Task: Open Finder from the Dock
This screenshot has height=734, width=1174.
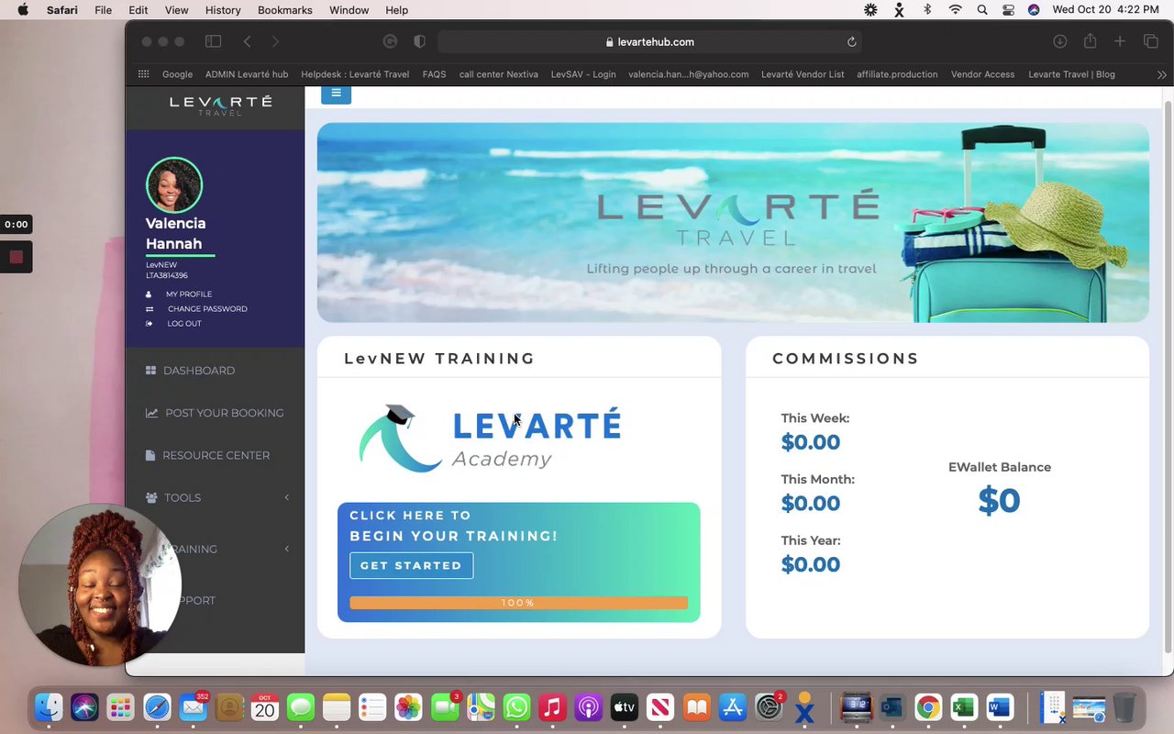Action: click(x=49, y=707)
